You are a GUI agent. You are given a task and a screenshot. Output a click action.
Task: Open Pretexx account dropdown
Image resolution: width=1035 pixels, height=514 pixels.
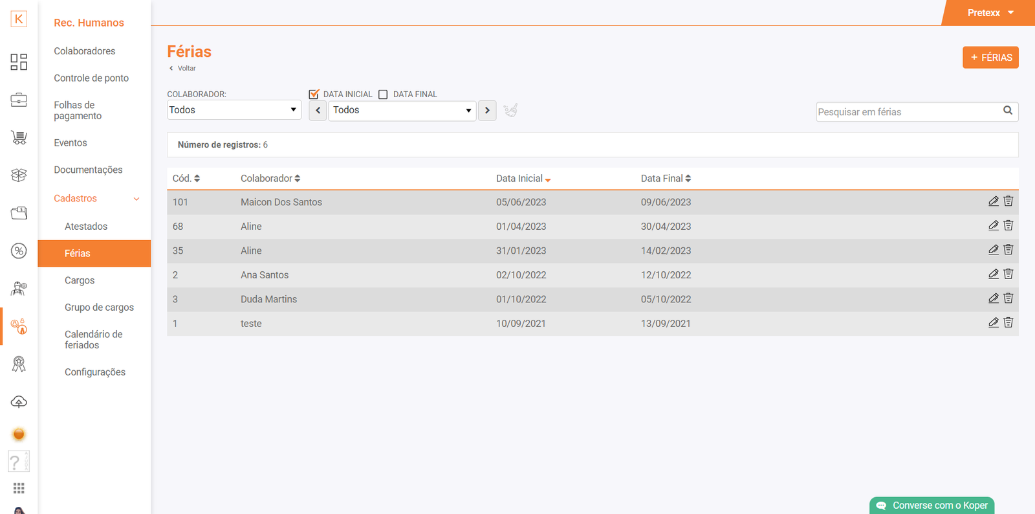pos(989,13)
